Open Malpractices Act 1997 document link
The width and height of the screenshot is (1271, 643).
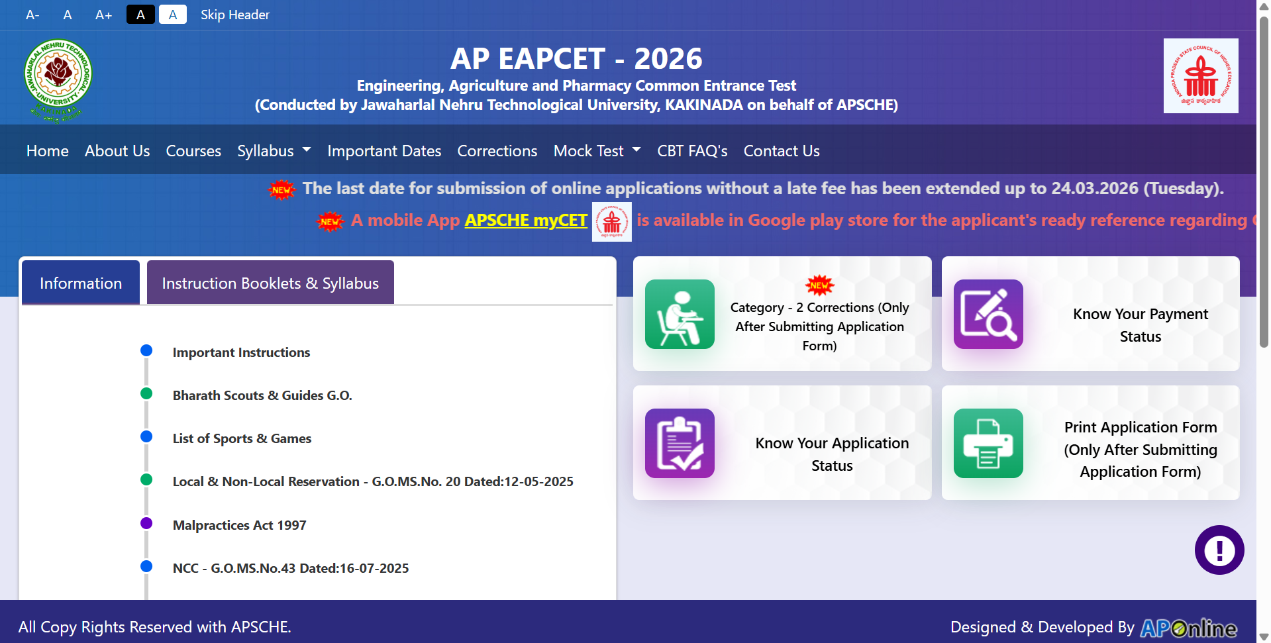[239, 525]
